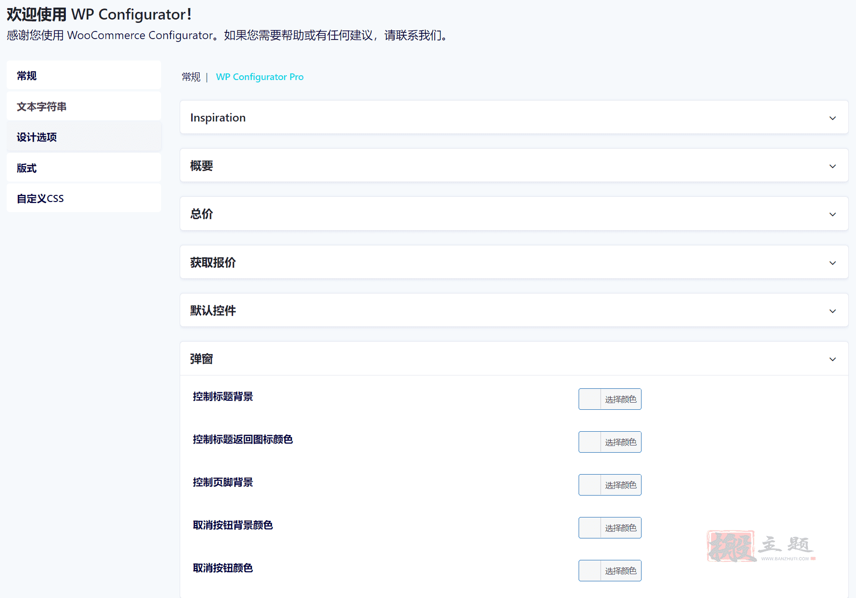
Task: Click the 概要 panel title
Action: coord(202,166)
